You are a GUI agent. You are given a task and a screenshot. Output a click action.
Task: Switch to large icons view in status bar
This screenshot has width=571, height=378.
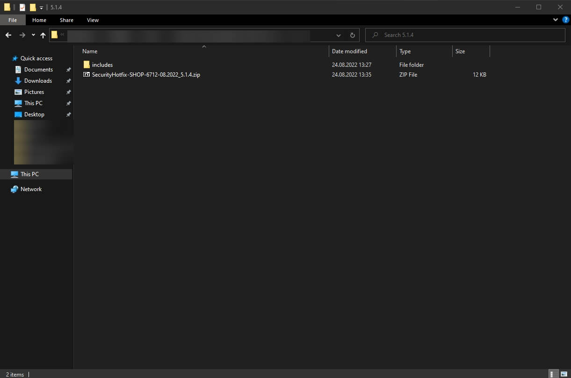pyautogui.click(x=564, y=374)
